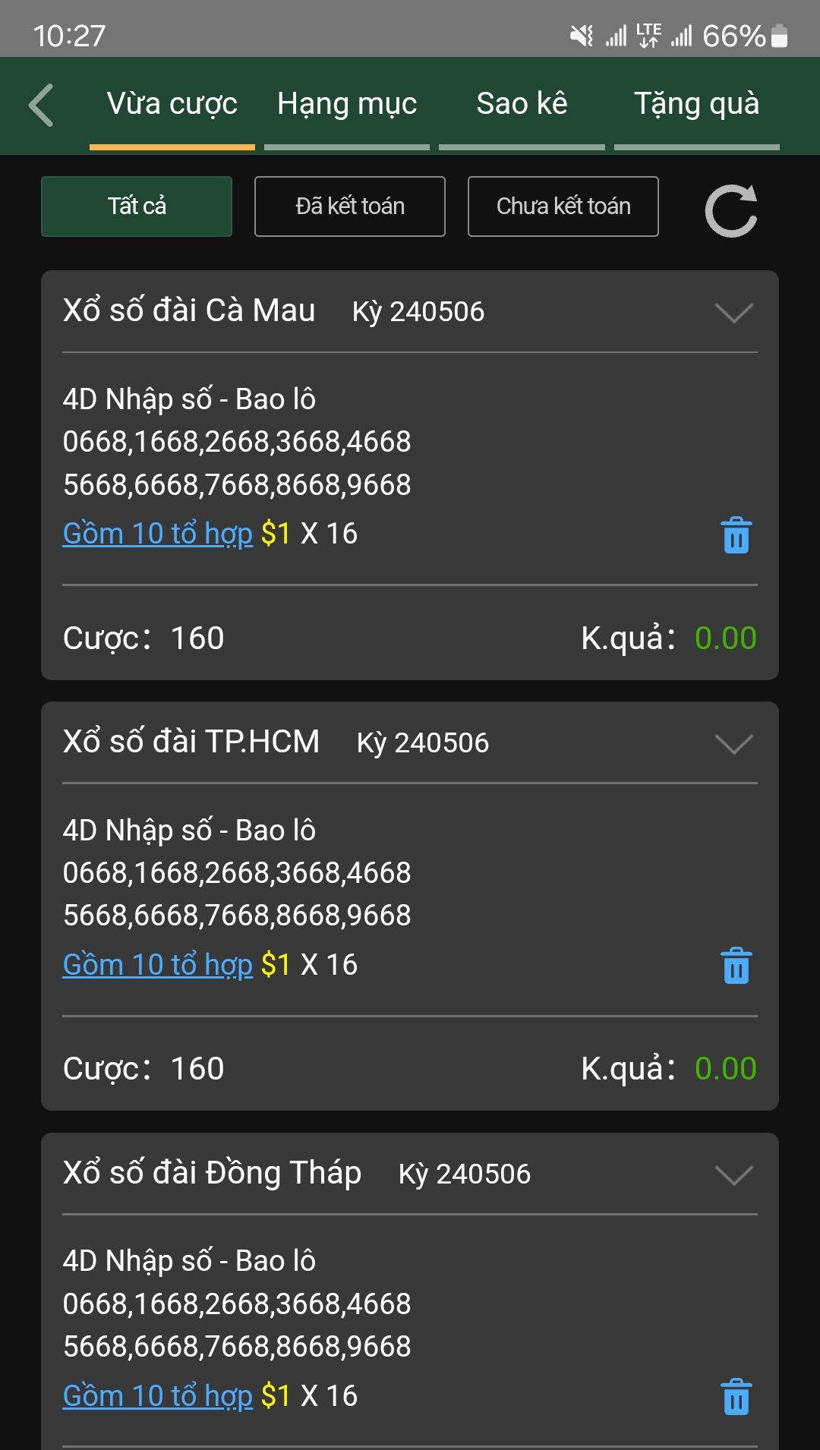820x1450 pixels.
Task: Tap the muted sound icon in status bar
Action: tap(582, 36)
